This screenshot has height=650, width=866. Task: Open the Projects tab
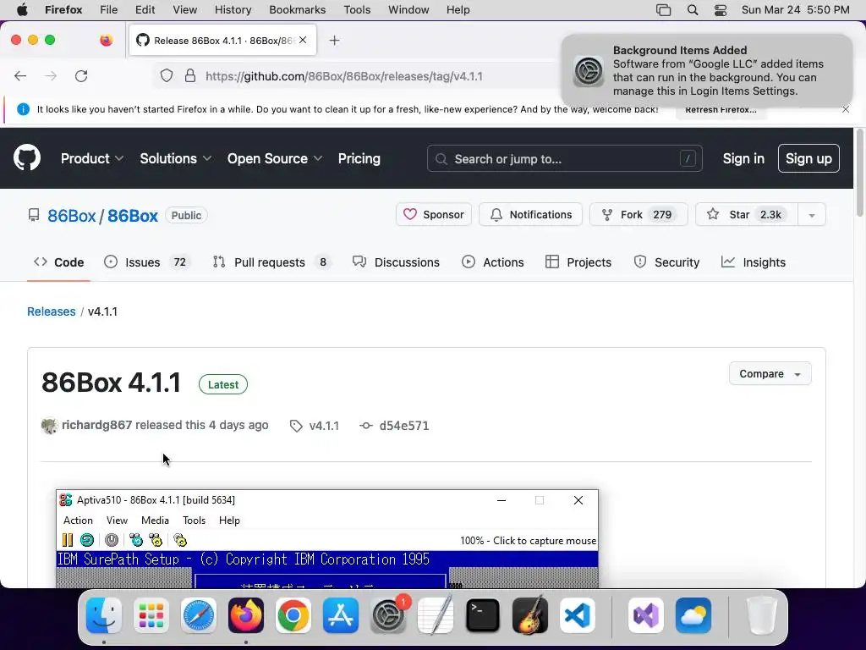[x=578, y=262]
